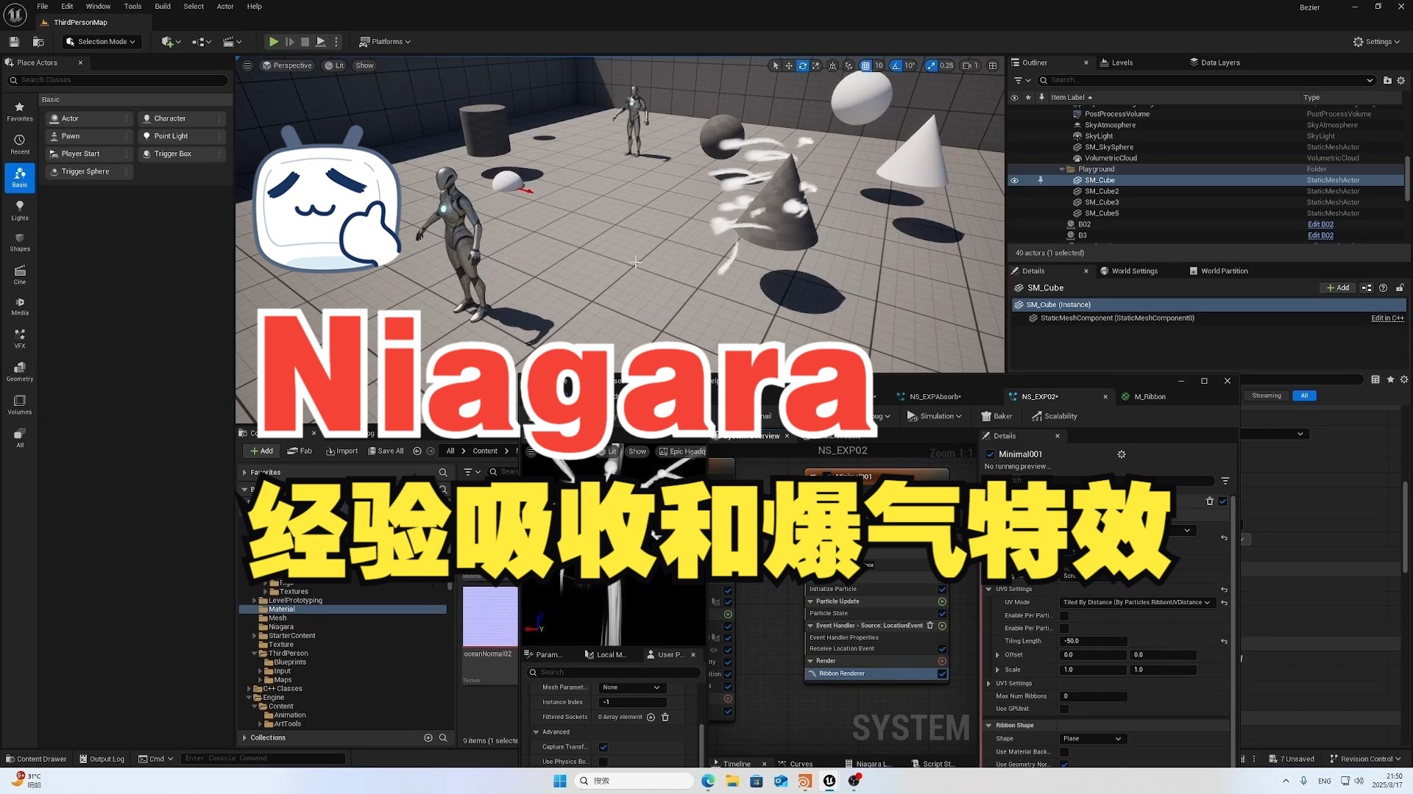Toggle the viewport grid snapping icon

[x=865, y=65]
